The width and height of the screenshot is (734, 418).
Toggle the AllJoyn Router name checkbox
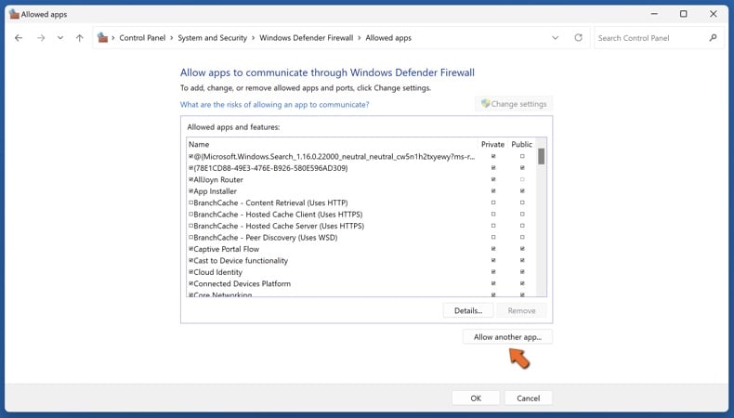[x=191, y=179]
